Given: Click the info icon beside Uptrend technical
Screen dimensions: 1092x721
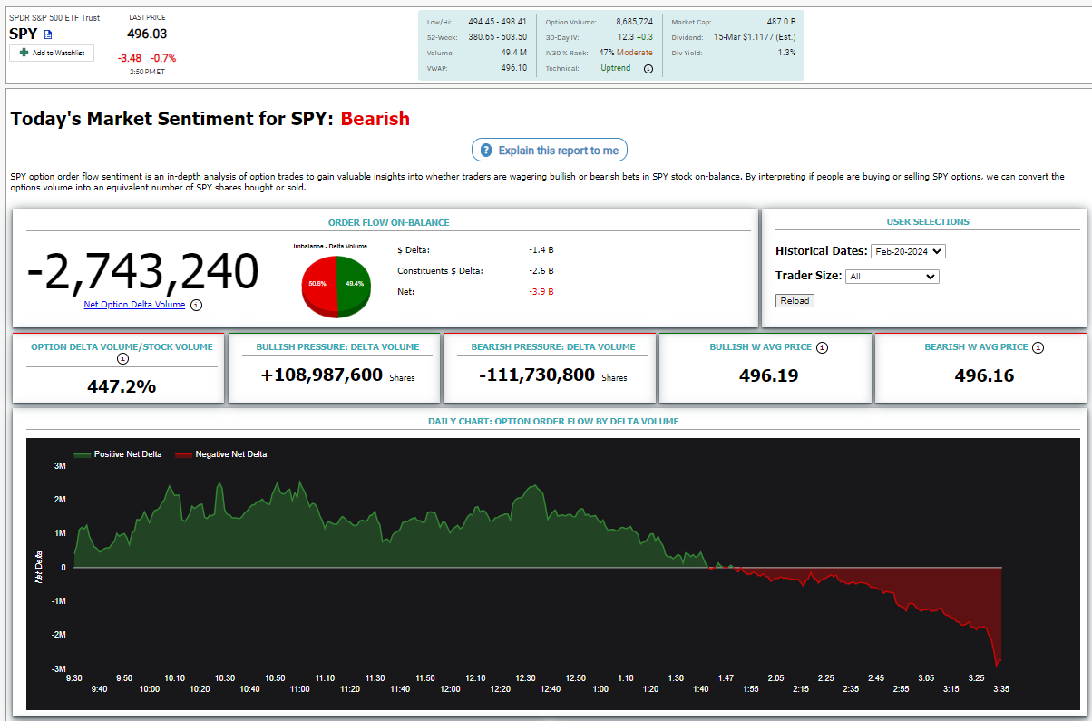Looking at the screenshot, I should (x=648, y=69).
